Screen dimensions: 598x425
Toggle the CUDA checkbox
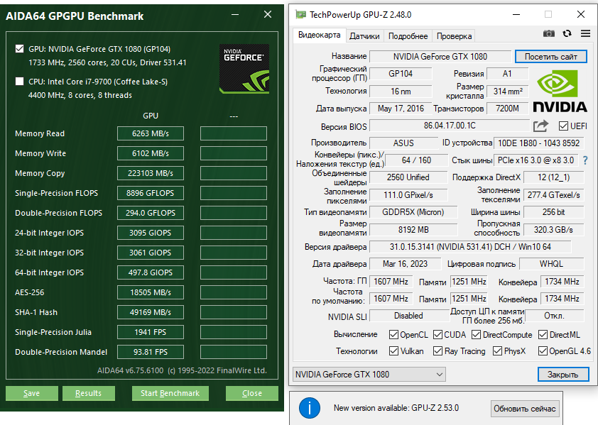coord(437,335)
